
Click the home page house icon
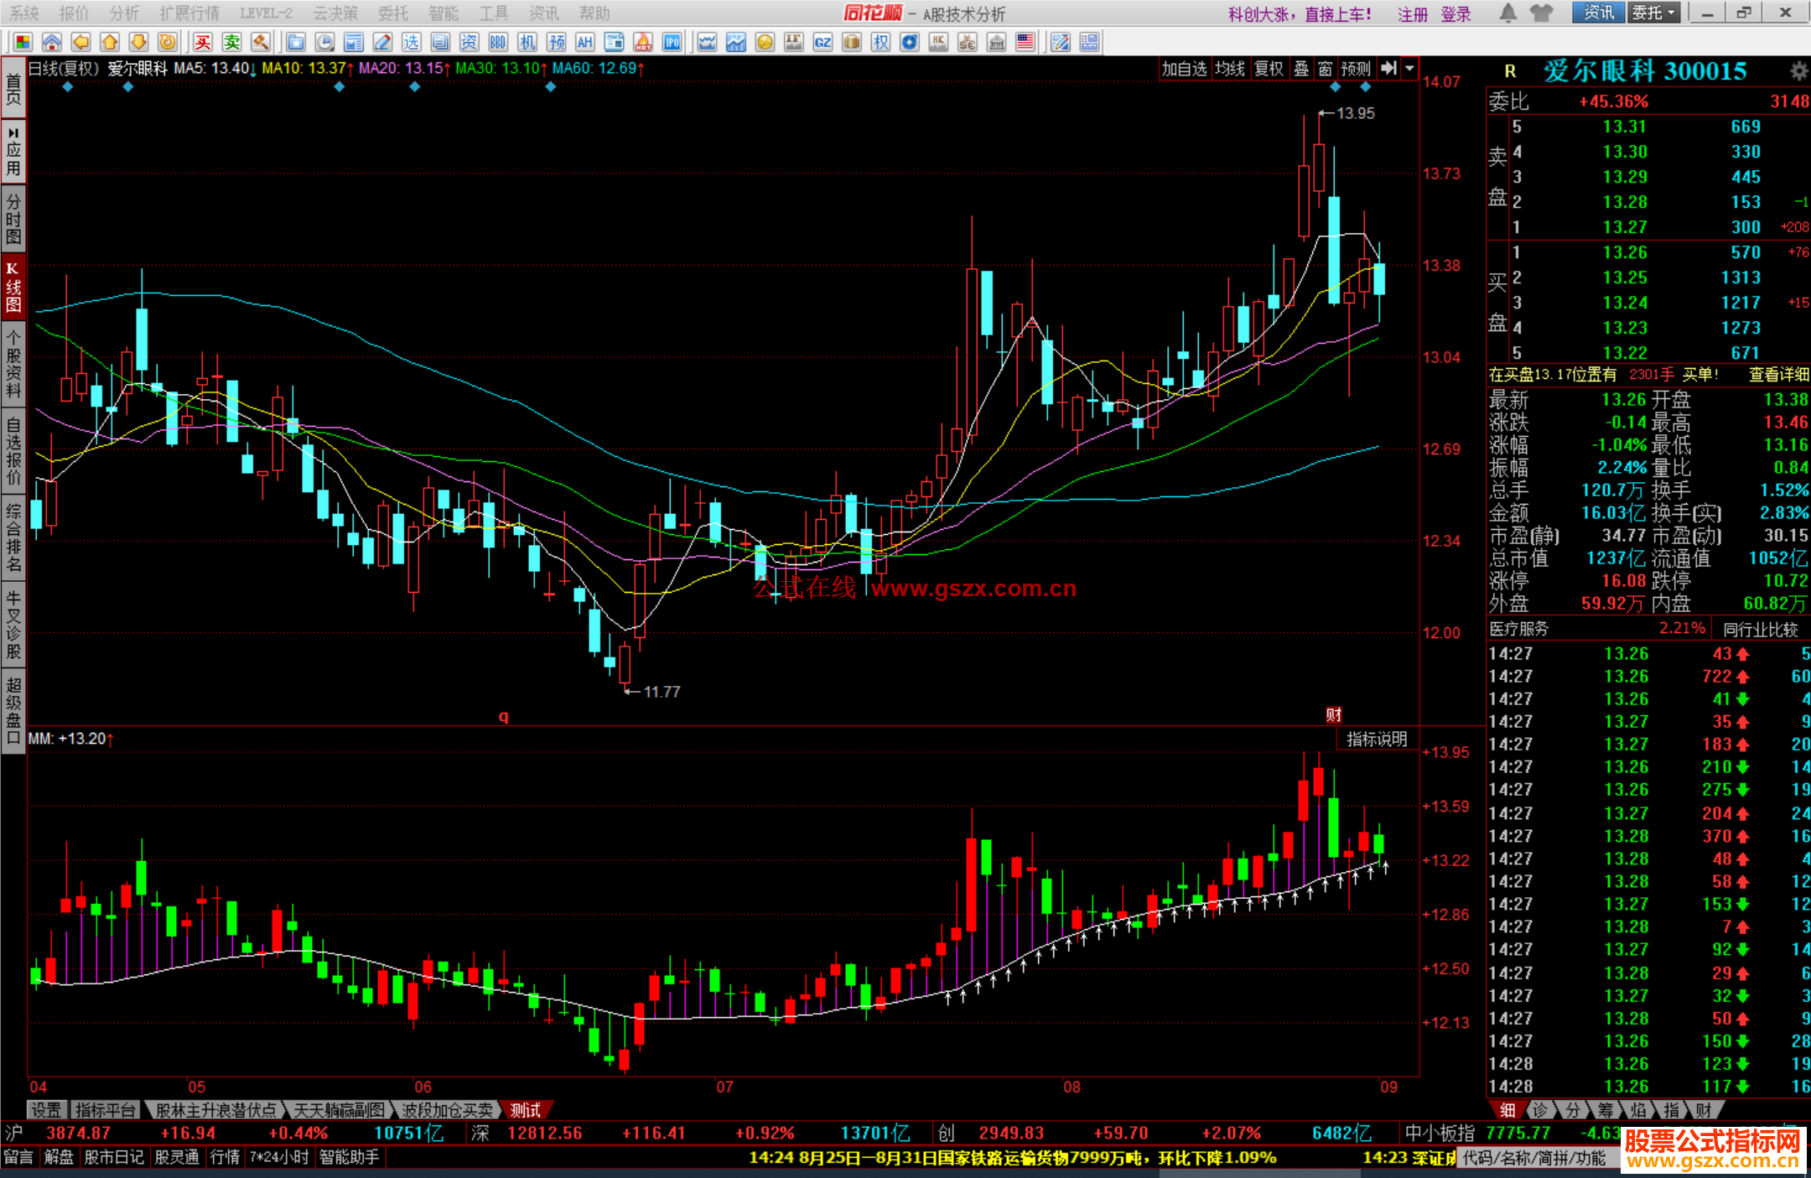click(52, 43)
